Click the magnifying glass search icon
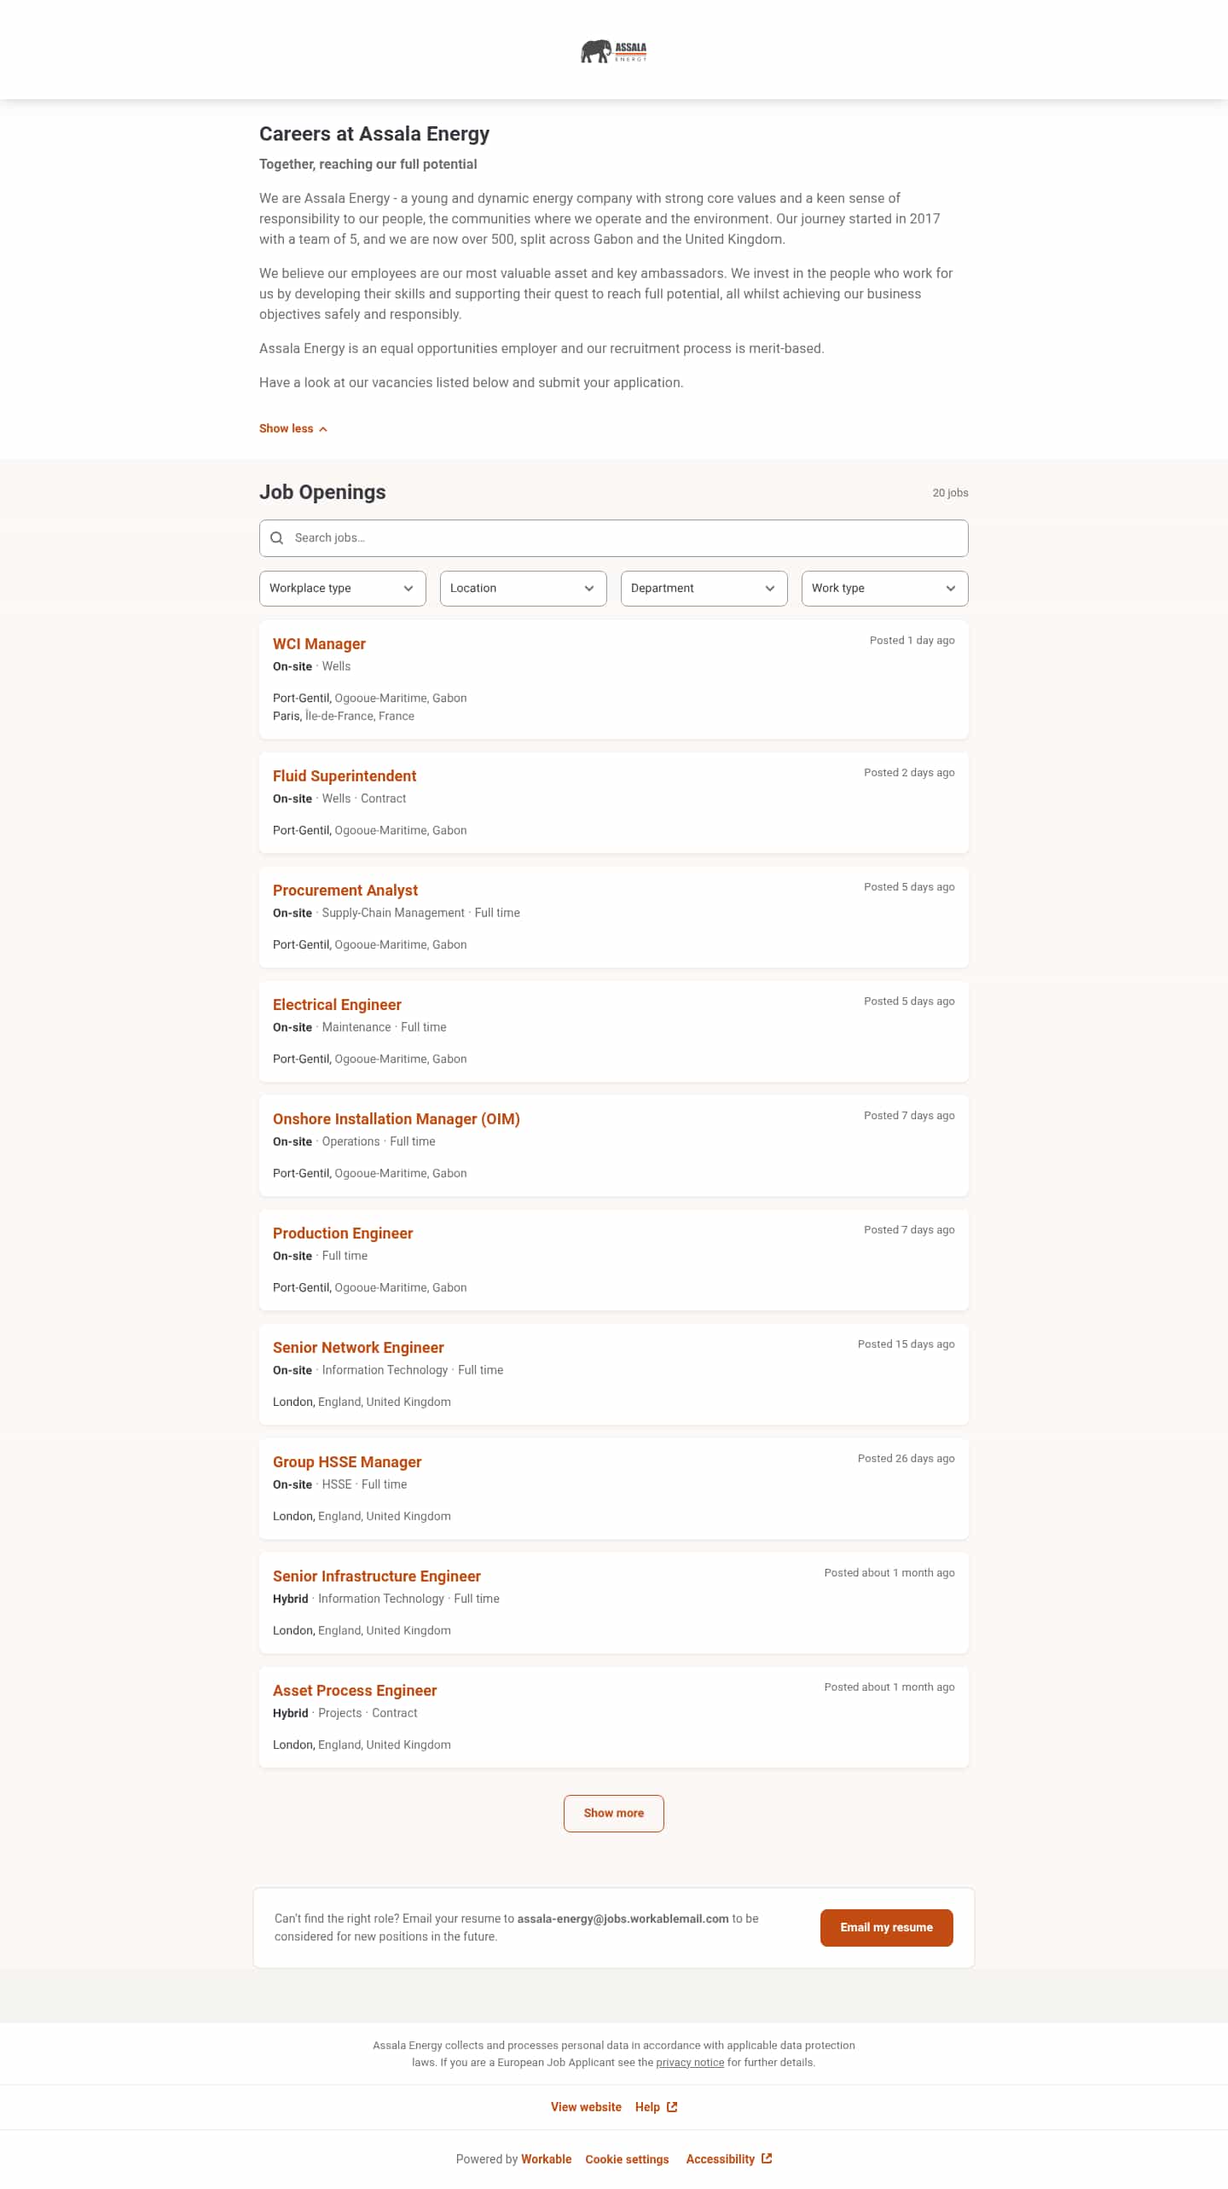The image size is (1228, 2189). click(x=277, y=537)
